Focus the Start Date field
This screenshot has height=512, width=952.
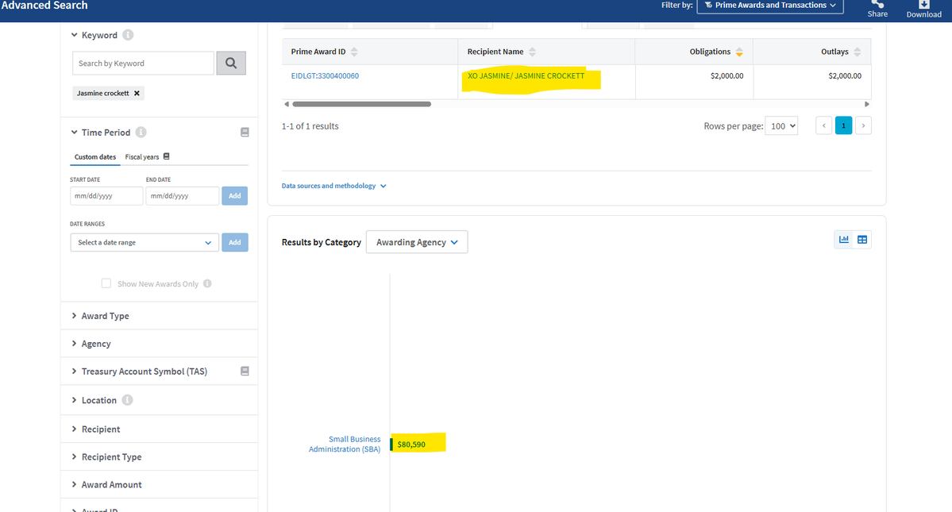click(x=106, y=196)
